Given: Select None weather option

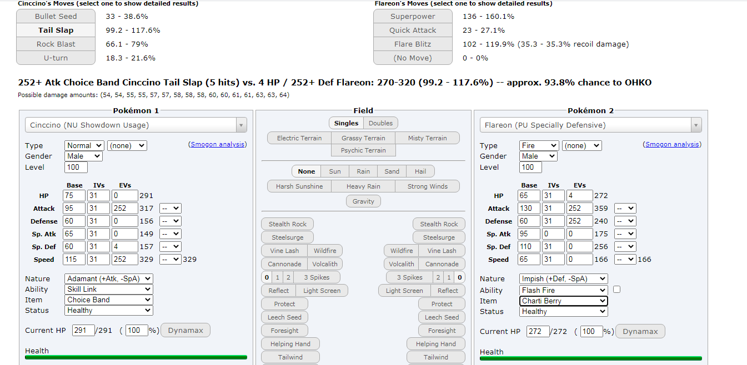Looking at the screenshot, I should pyautogui.click(x=306, y=171).
